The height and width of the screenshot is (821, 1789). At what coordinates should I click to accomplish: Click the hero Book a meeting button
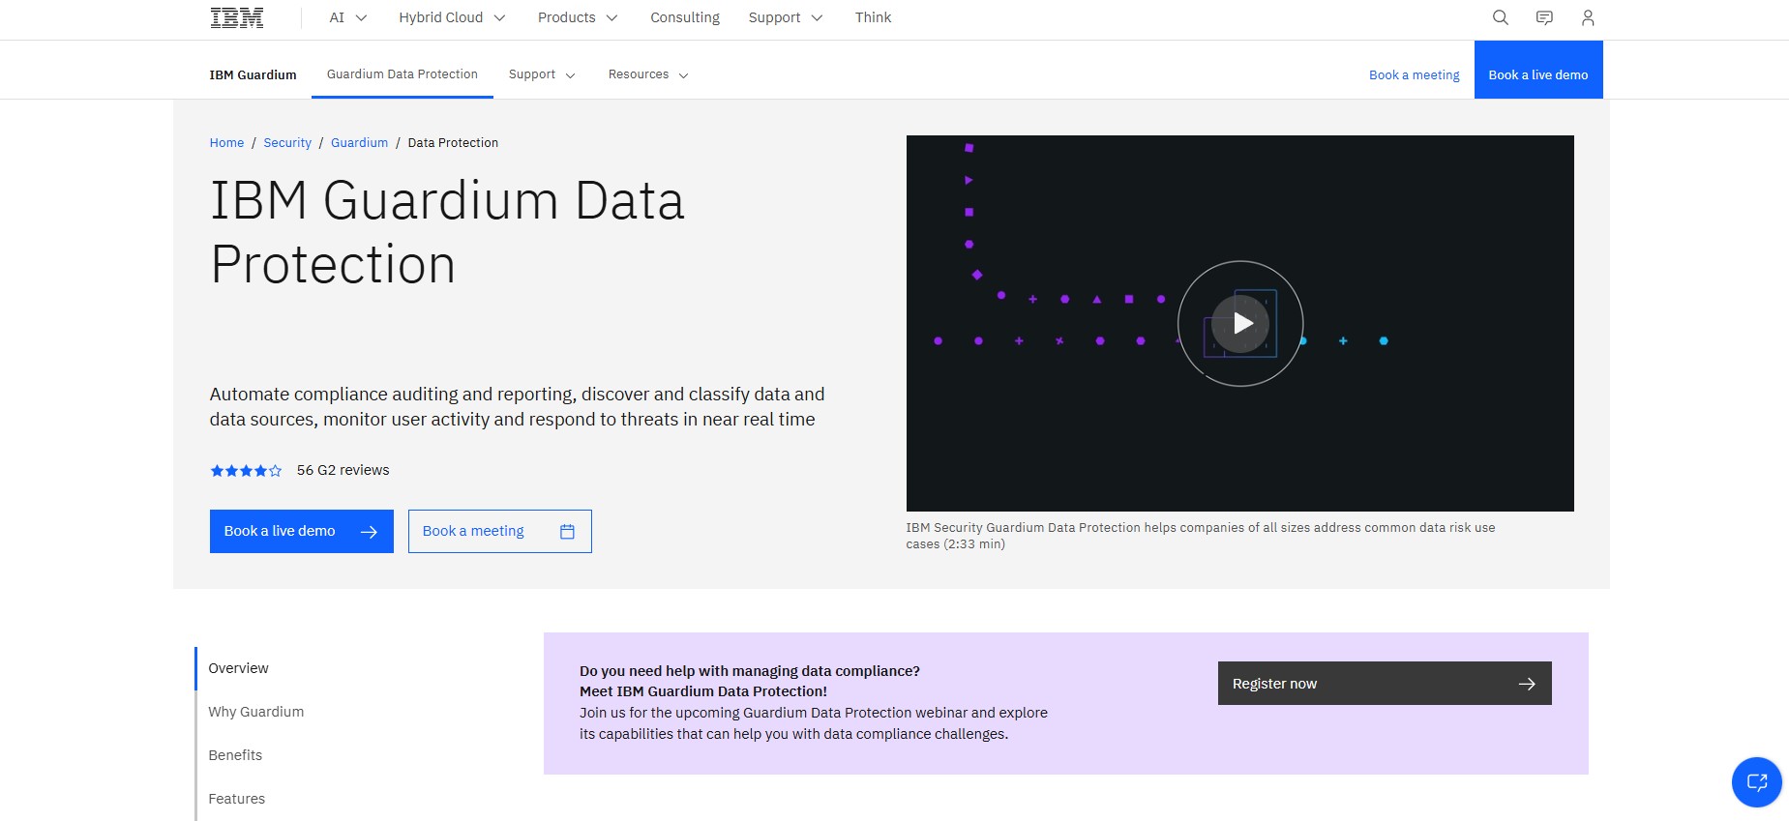click(500, 531)
